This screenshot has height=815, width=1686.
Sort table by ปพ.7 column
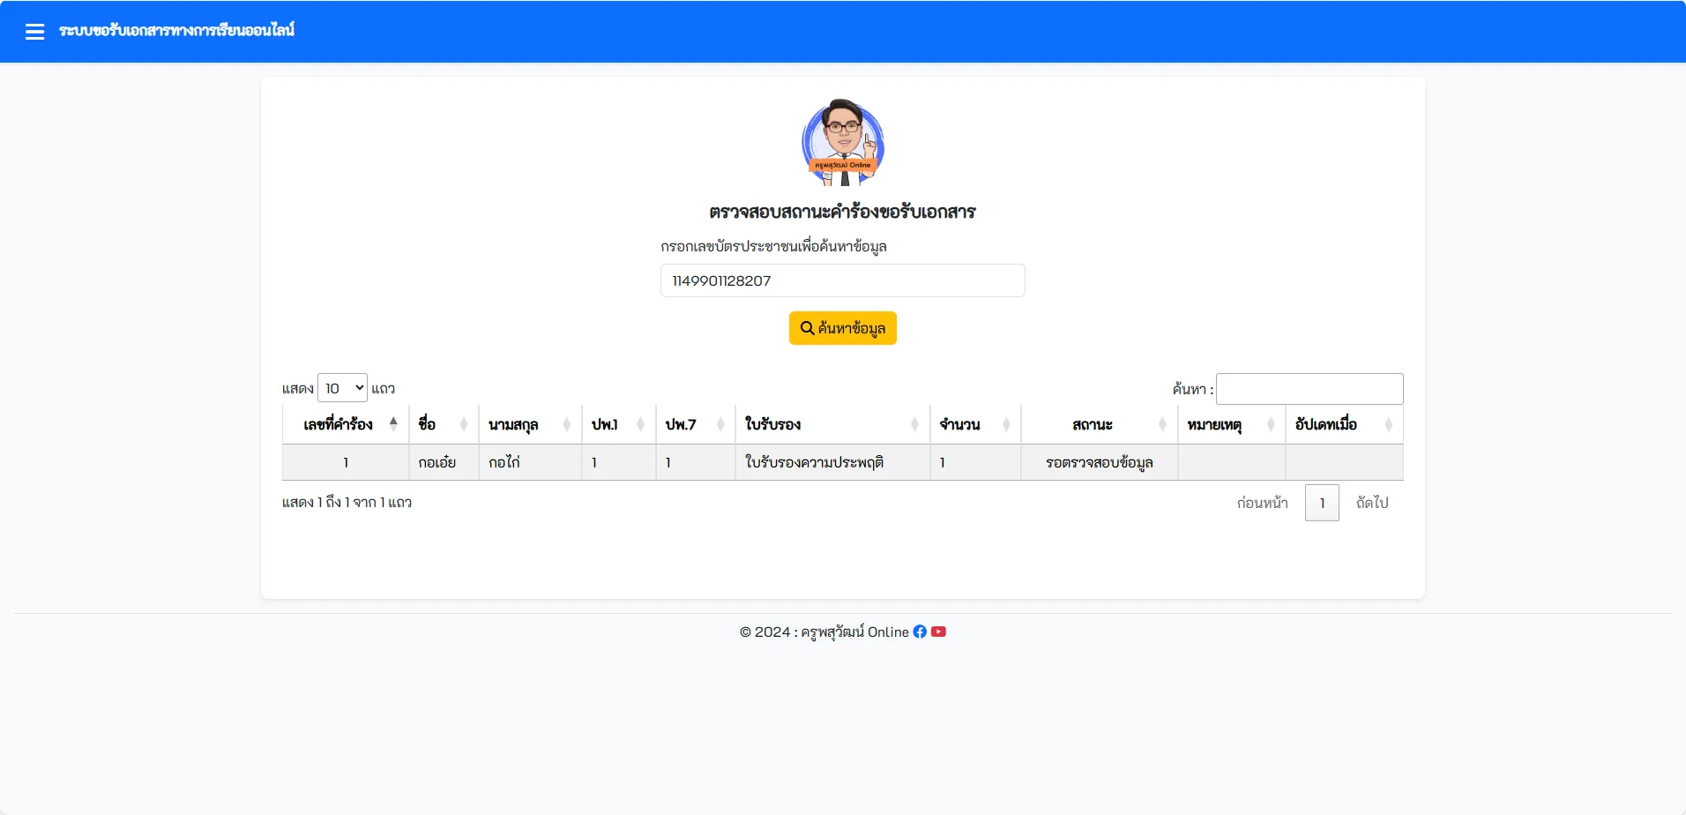695,424
